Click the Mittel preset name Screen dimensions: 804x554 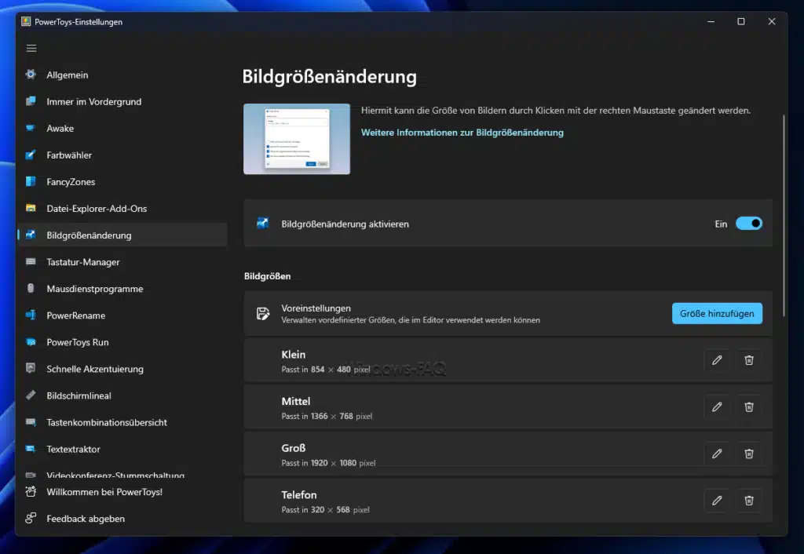[296, 401]
